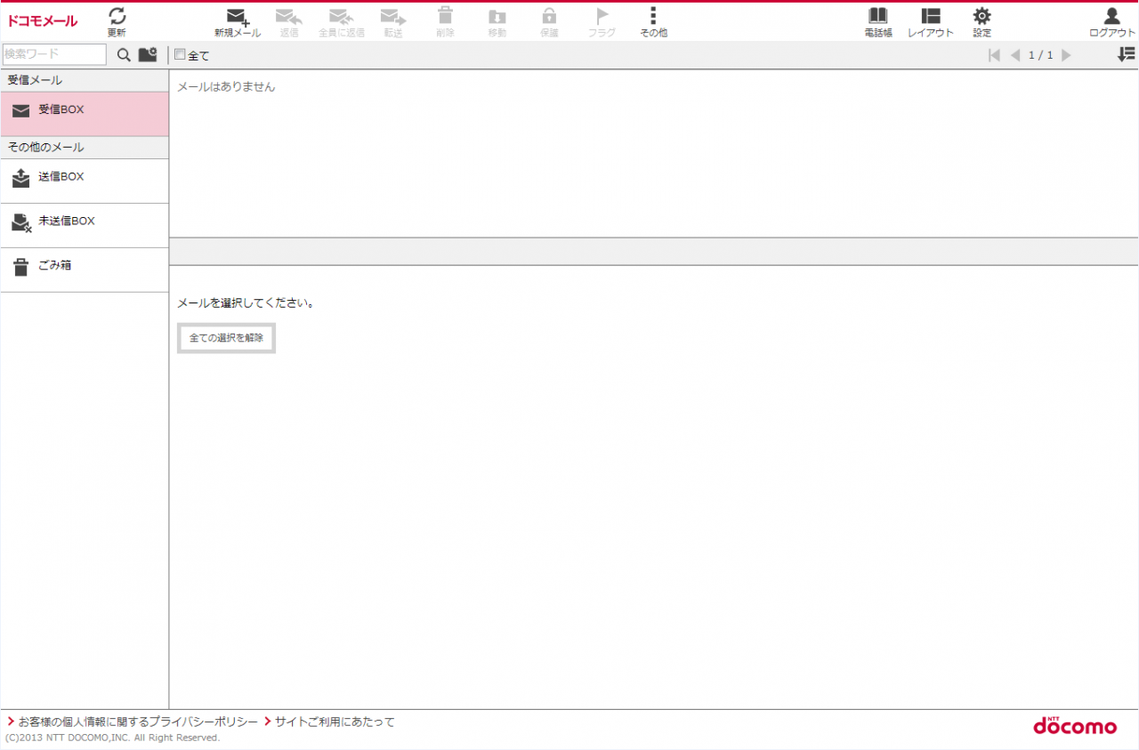Click the その他のメール section header

(85, 147)
